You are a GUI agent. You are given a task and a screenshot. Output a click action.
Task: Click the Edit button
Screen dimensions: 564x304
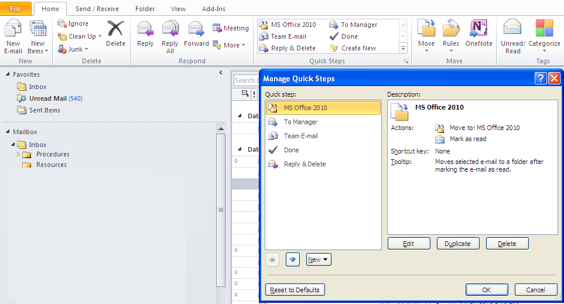tap(409, 244)
